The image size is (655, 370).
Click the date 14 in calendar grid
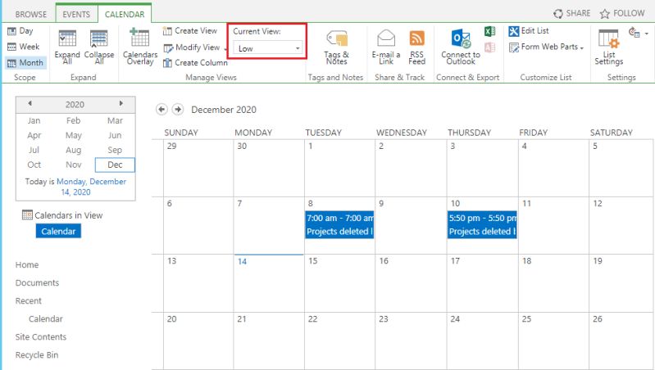click(242, 262)
